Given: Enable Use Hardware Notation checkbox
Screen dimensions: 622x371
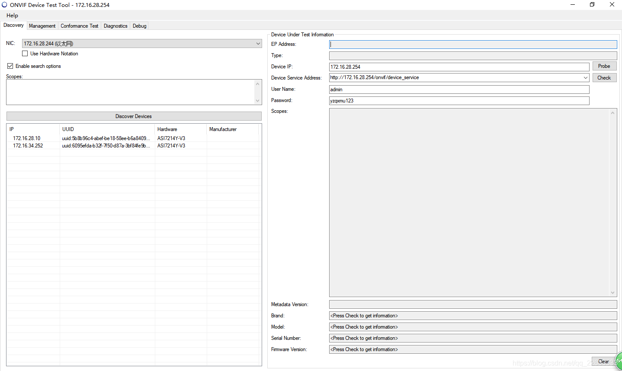Looking at the screenshot, I should tap(25, 54).
